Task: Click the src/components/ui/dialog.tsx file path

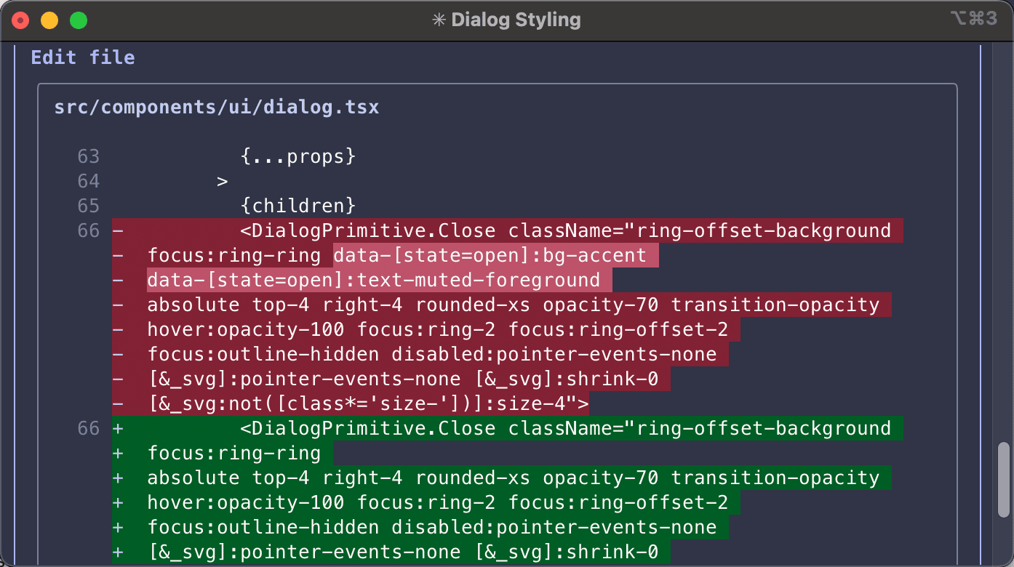Action: coord(217,108)
